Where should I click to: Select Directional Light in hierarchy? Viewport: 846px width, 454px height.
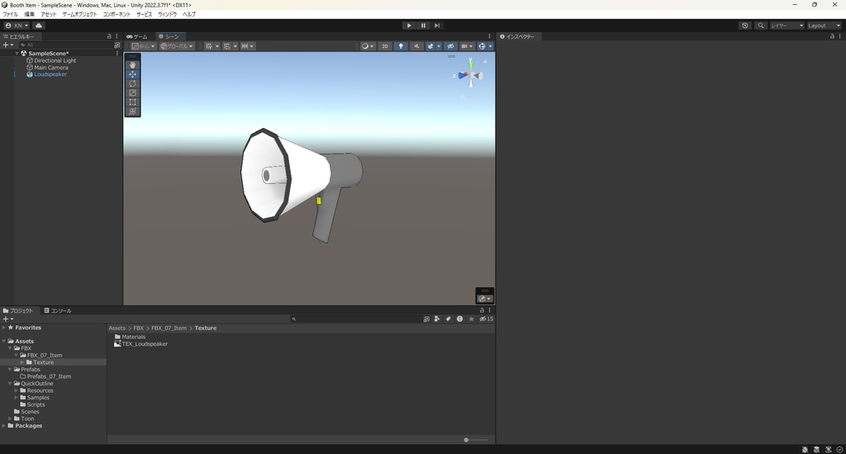[x=55, y=61]
